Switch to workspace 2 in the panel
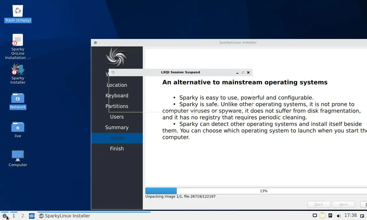Image resolution: width=367 pixels, height=220 pixels. 23,216
